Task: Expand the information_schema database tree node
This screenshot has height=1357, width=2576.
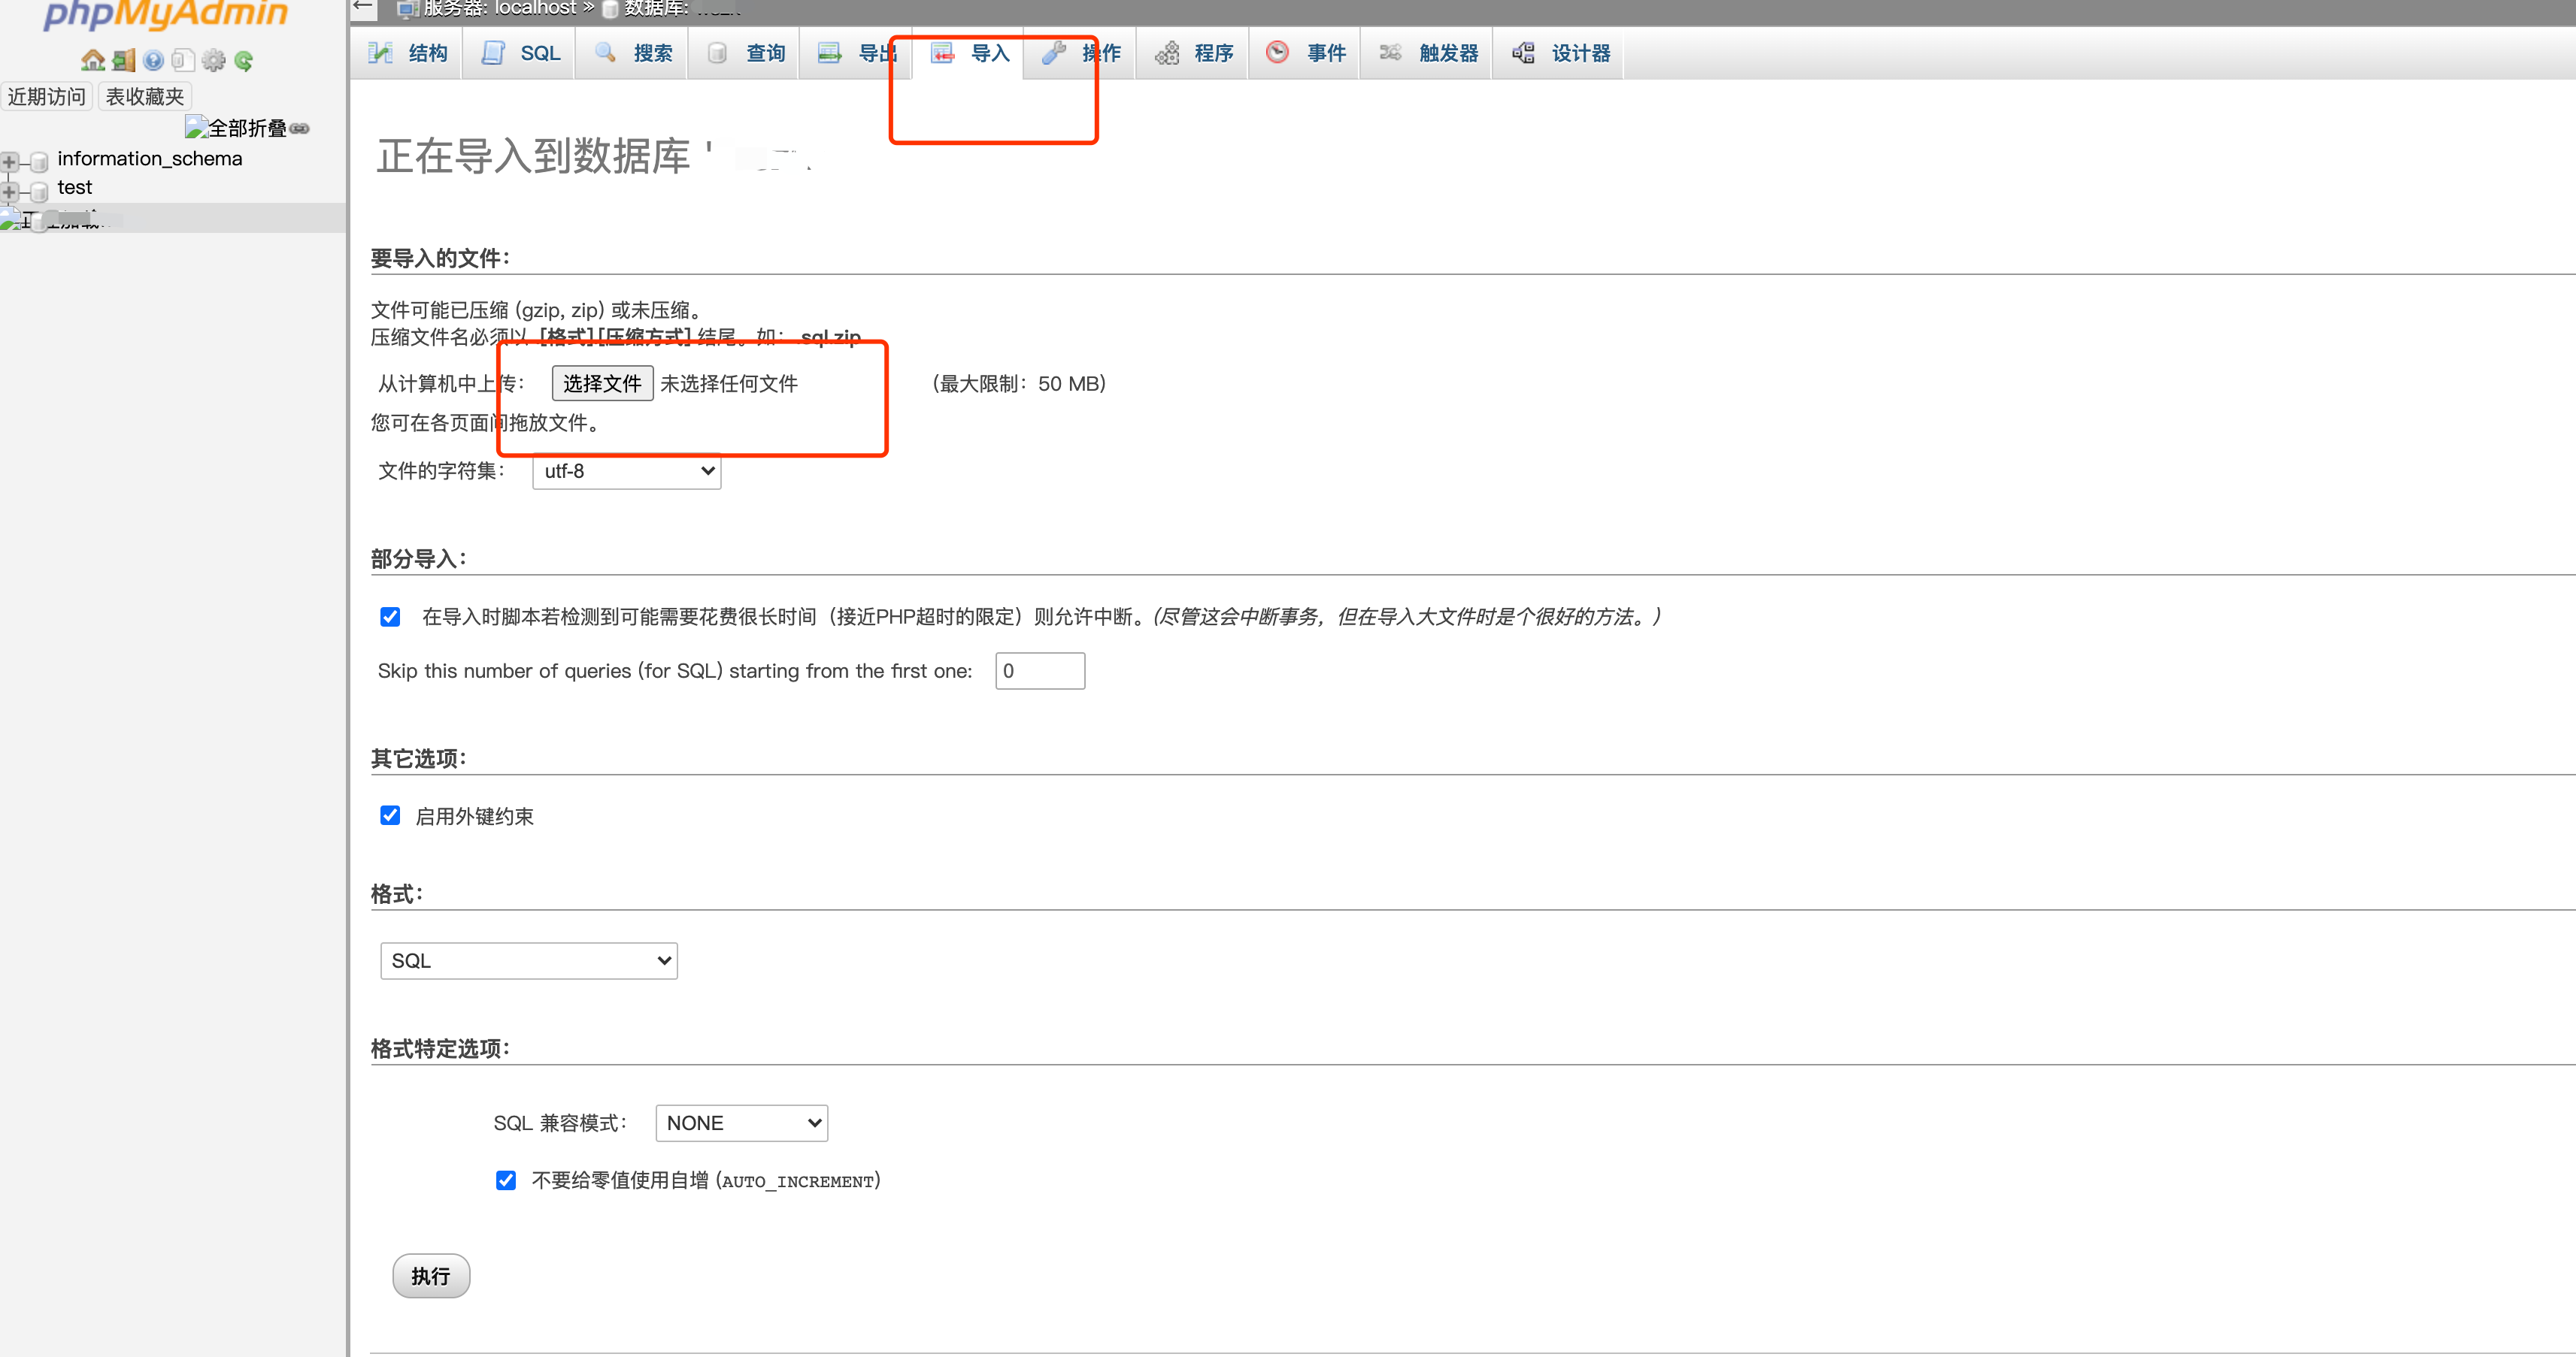Action: point(10,160)
